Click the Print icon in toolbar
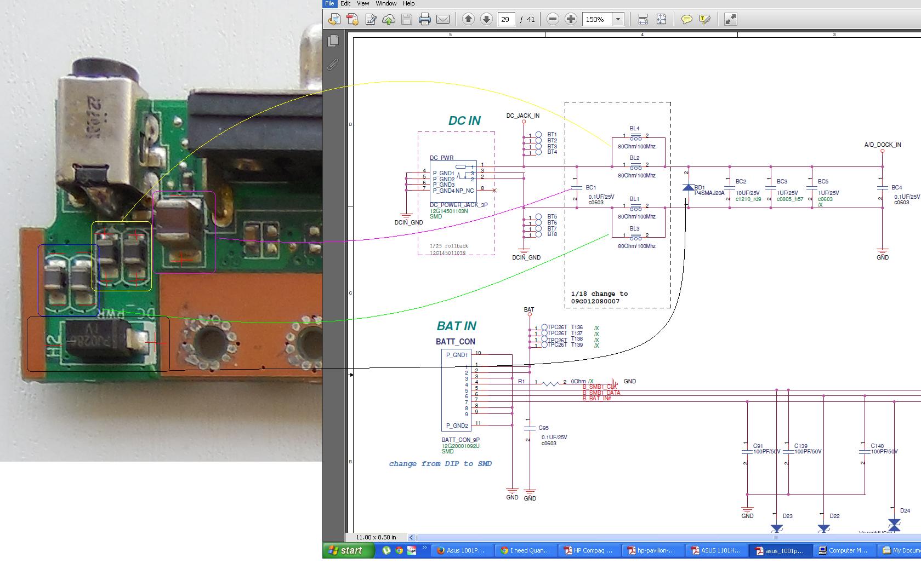This screenshot has width=921, height=575. [x=424, y=20]
